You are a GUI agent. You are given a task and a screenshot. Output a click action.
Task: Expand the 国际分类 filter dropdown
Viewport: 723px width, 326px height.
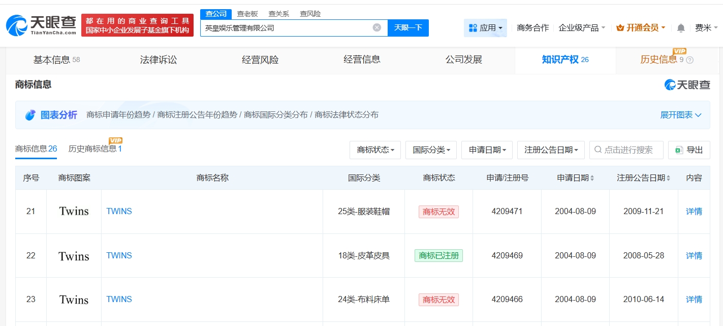(431, 150)
